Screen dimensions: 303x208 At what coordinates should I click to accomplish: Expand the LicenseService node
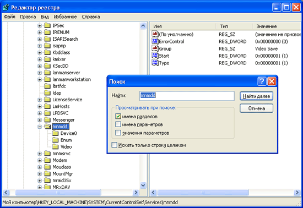40,100
